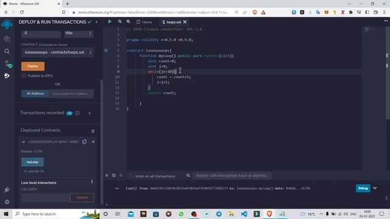
Task: Click the 'return count;' code line
Action: [161, 93]
